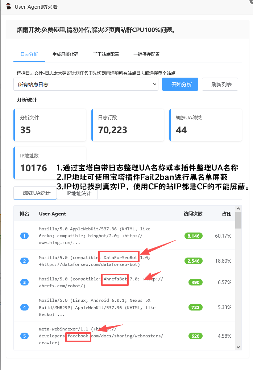Show the 蜘蛛UA统计 sub-tab
This screenshot has width=253, height=370.
[x=35, y=193]
